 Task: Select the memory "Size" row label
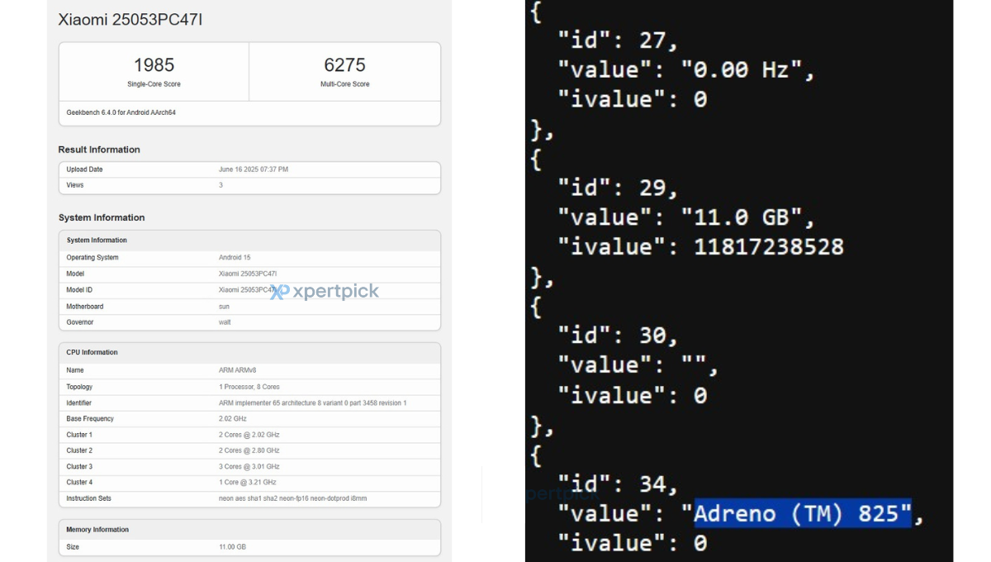73,547
